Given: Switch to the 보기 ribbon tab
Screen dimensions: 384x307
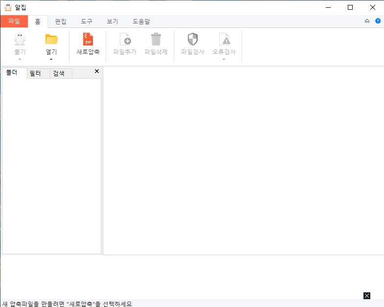Looking at the screenshot, I should pos(113,22).
